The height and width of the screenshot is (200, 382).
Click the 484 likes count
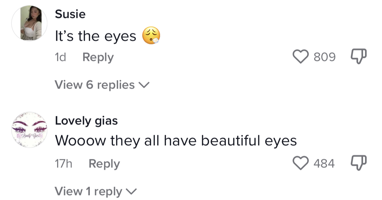pos(324,163)
